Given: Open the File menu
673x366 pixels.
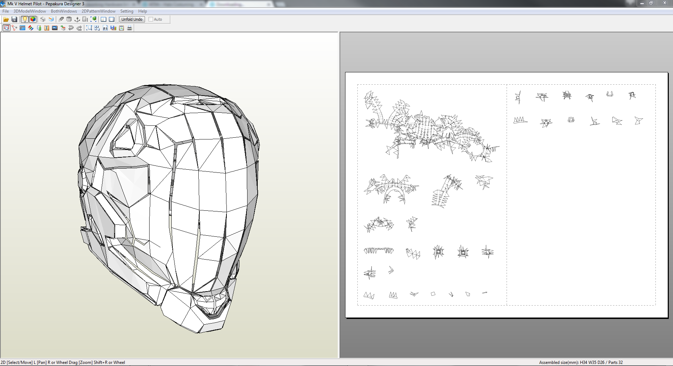Looking at the screenshot, I should point(6,11).
